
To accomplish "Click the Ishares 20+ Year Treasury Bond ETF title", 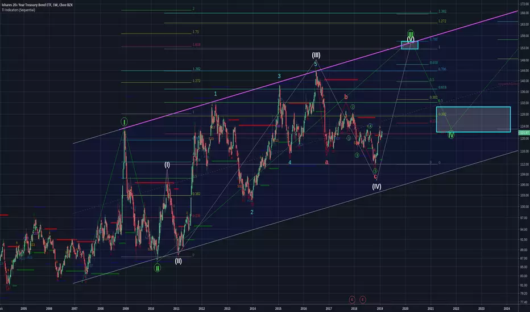I will pos(37,5).
